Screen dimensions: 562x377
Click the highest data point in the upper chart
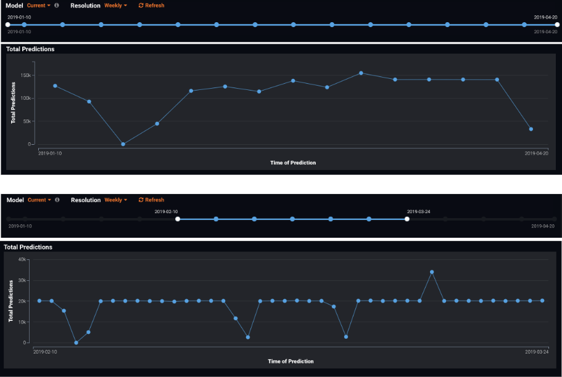(x=361, y=73)
